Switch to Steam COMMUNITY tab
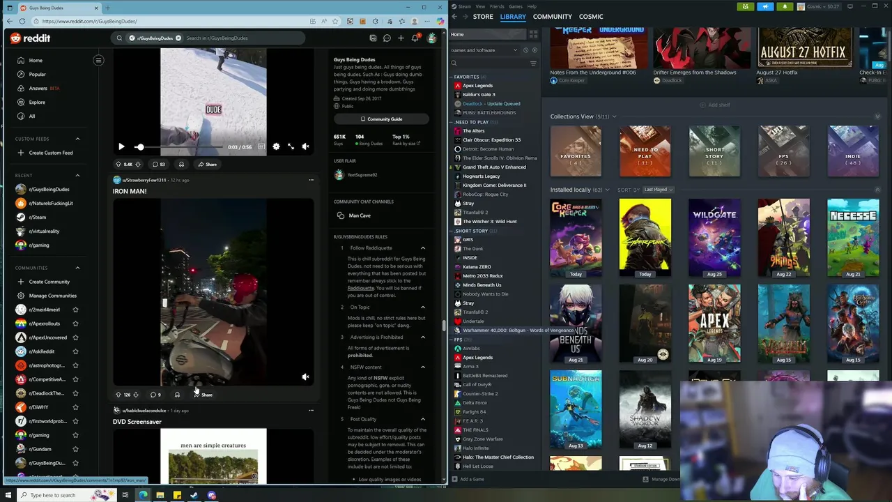 coord(552,17)
